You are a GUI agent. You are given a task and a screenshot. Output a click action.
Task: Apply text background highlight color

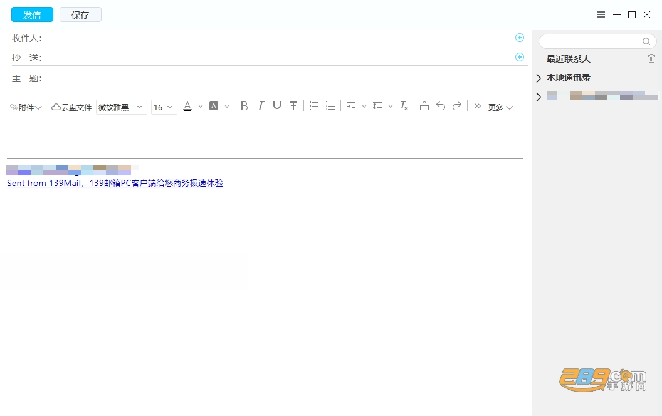(214, 107)
